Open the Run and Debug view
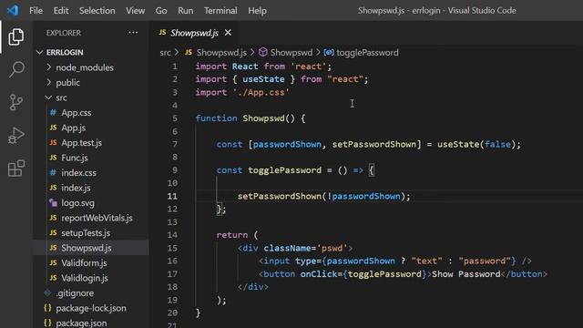The height and width of the screenshot is (328, 583). coord(16,136)
